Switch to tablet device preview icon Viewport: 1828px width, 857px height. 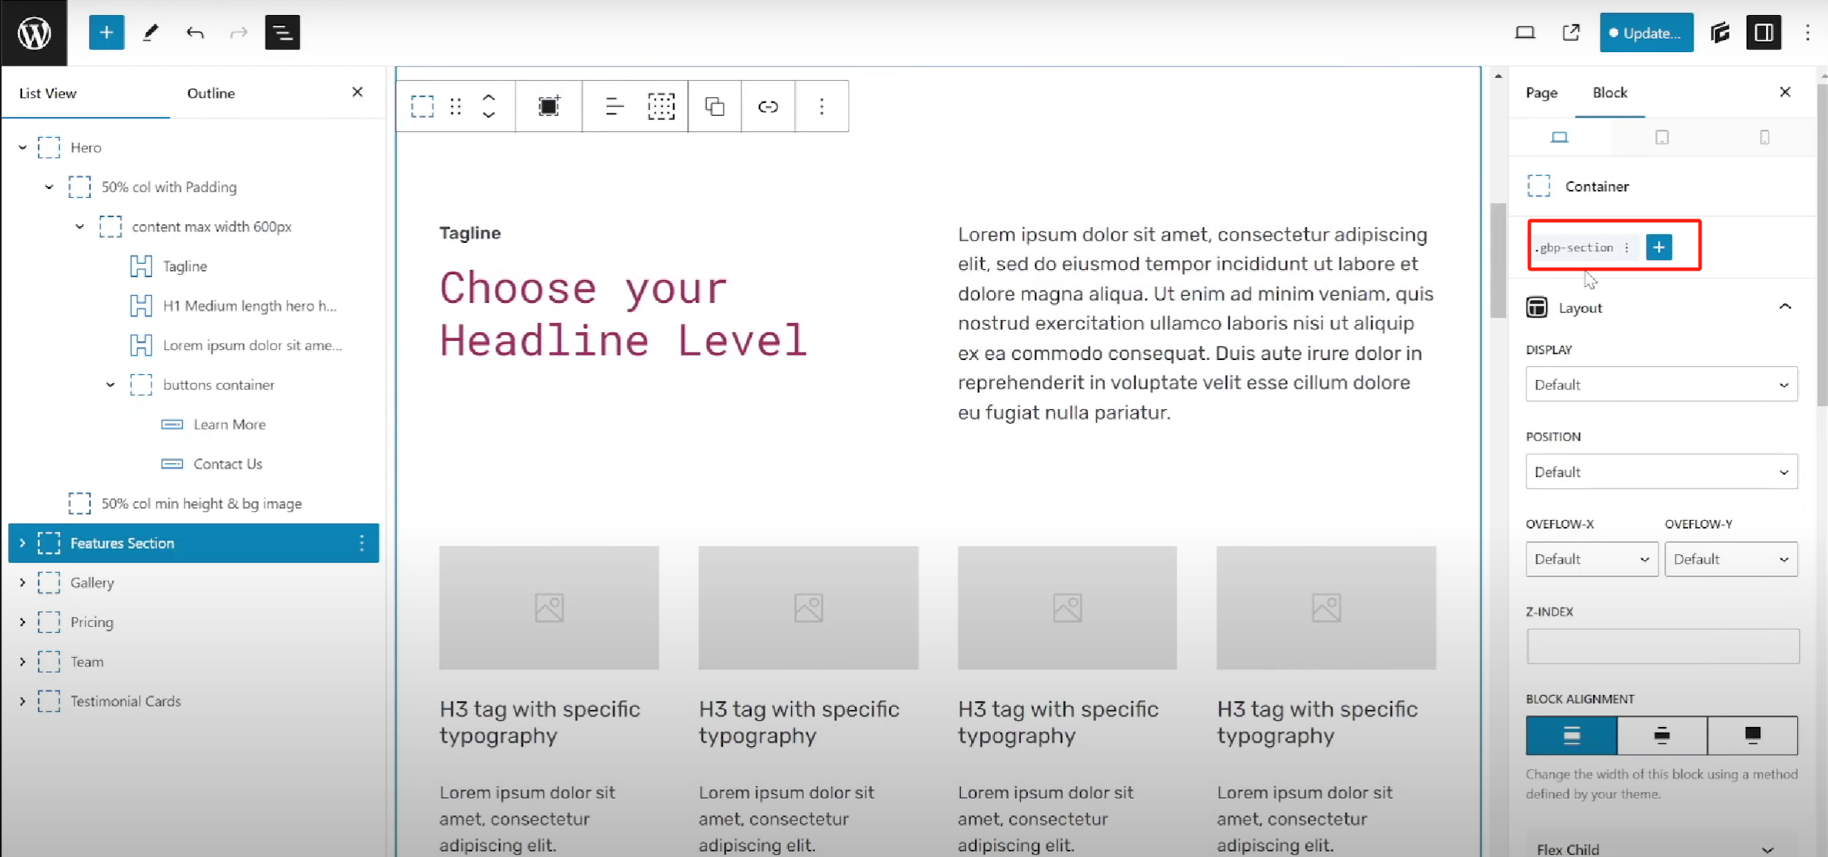point(1662,137)
